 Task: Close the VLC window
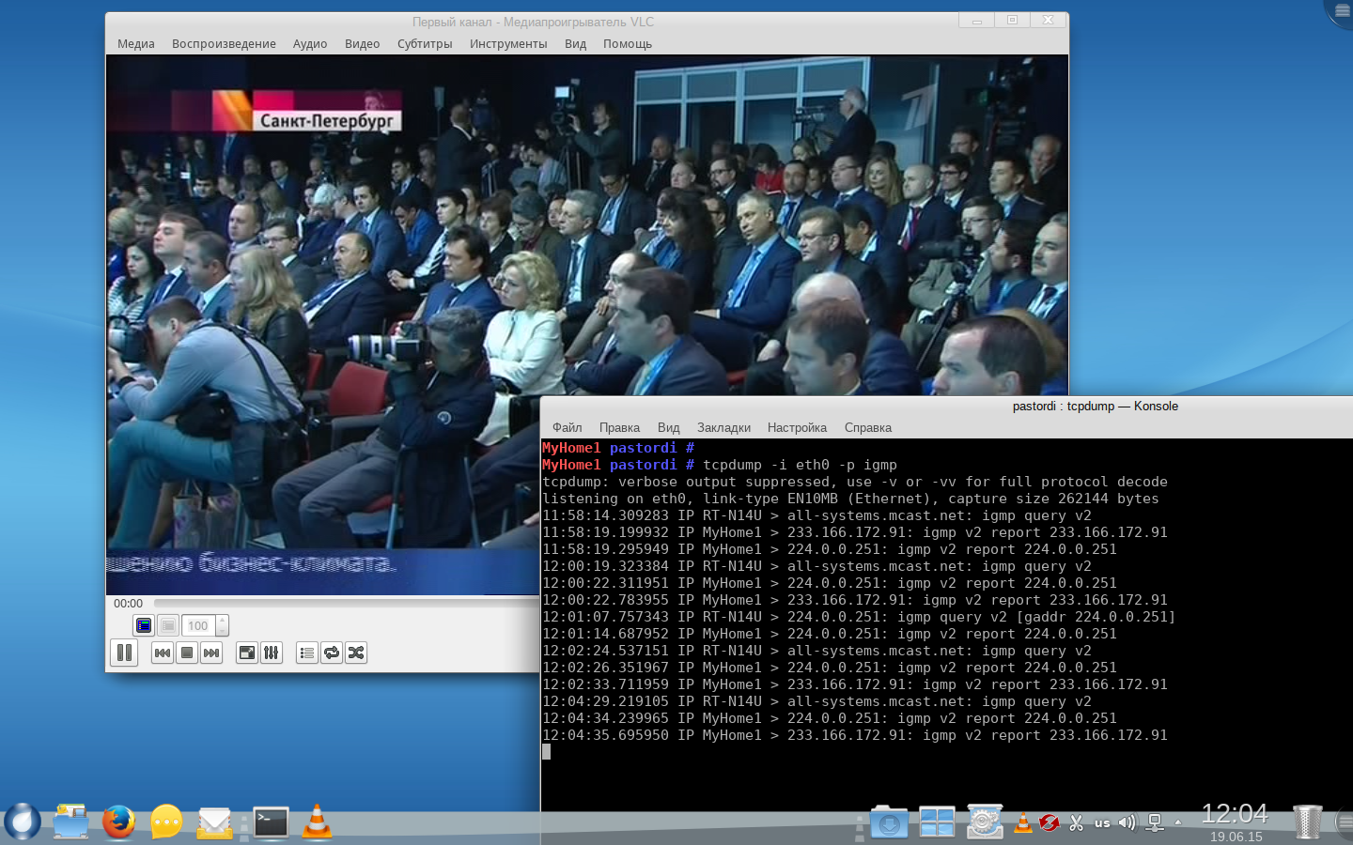pyautogui.click(x=1048, y=21)
